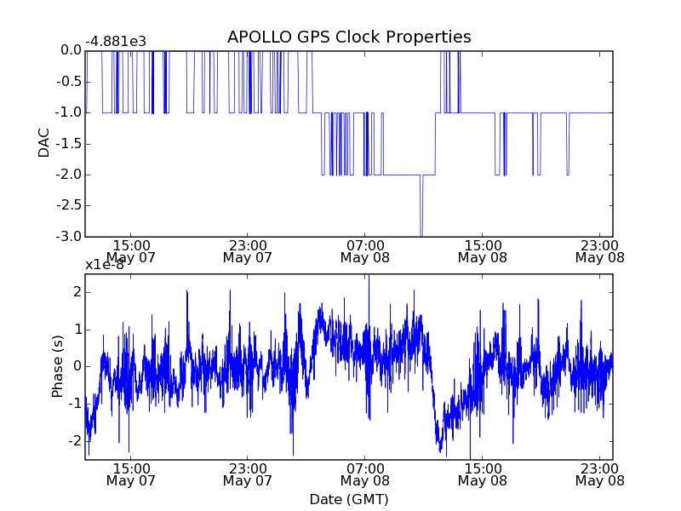This screenshot has width=681, height=511.
Task: Click '23:00 May 08' tick under Phase plot
Action: 600,474
